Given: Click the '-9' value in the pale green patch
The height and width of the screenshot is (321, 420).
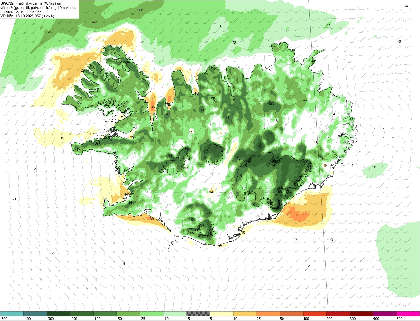Looking at the screenshot, I should tap(374, 167).
